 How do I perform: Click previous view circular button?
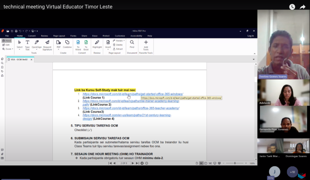click(142, 163)
